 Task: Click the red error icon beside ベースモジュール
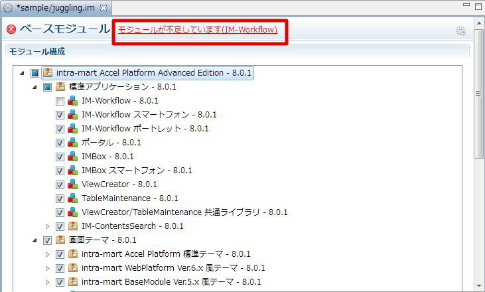[x=11, y=29]
